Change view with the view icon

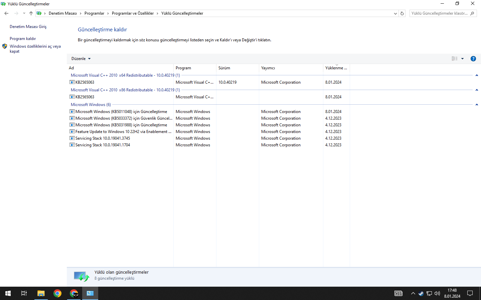click(x=455, y=59)
